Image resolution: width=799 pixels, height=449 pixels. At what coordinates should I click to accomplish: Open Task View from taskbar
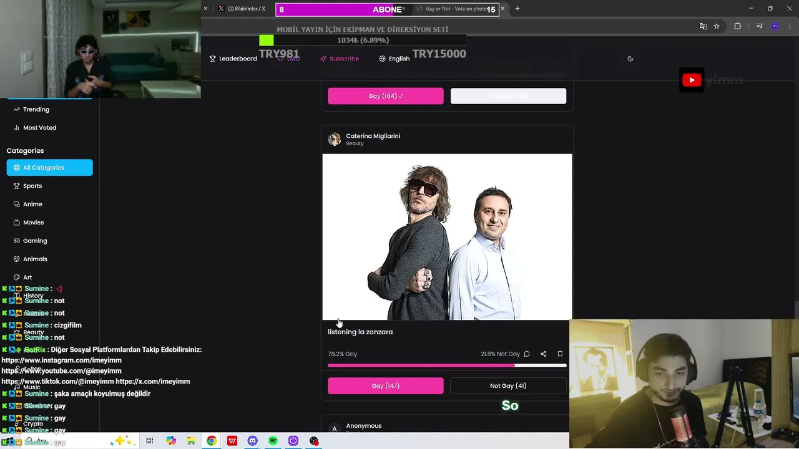[150, 441]
